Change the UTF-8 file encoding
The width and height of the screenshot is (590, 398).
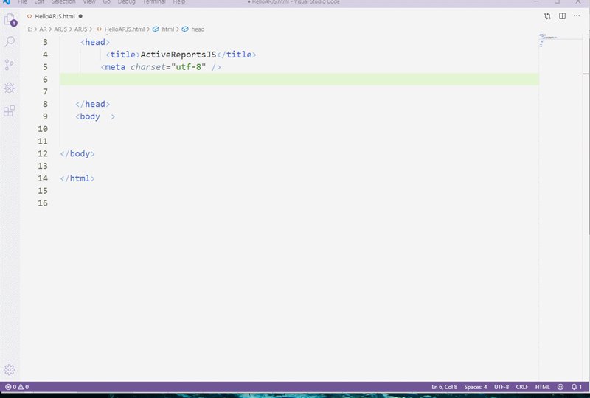click(x=502, y=387)
